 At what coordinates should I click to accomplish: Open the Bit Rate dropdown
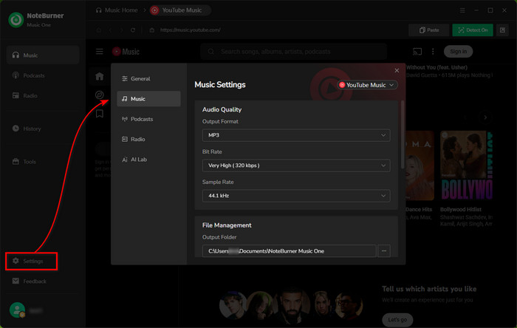click(296, 165)
